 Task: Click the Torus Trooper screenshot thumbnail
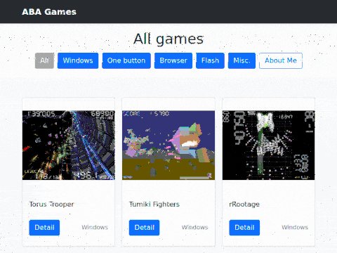click(x=69, y=145)
